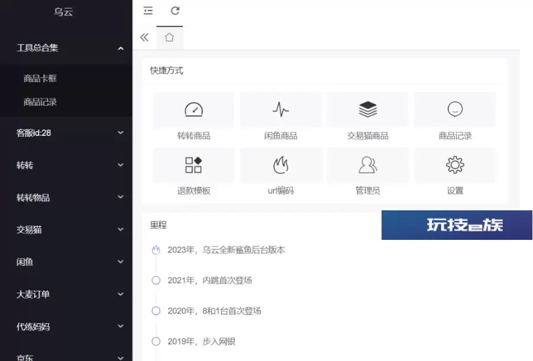The image size is (533, 361).
Task: Toggle the sidebar collapse icon
Action: coord(148,11)
